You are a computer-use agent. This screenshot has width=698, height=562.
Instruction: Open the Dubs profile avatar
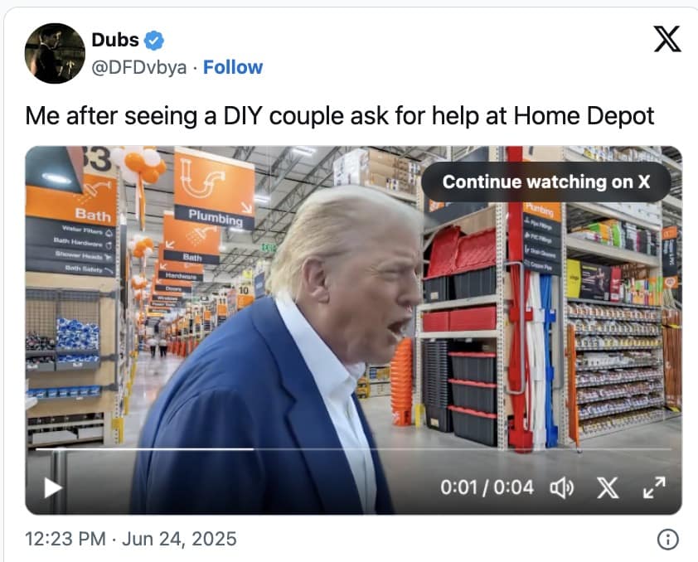tap(55, 53)
